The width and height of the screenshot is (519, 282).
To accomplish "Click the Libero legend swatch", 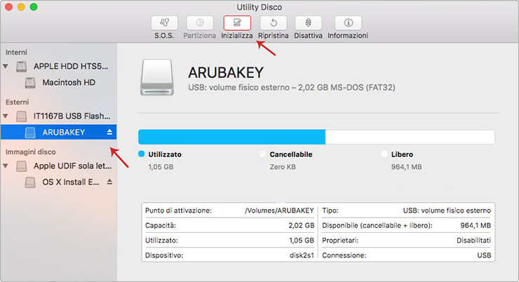I will [x=384, y=154].
